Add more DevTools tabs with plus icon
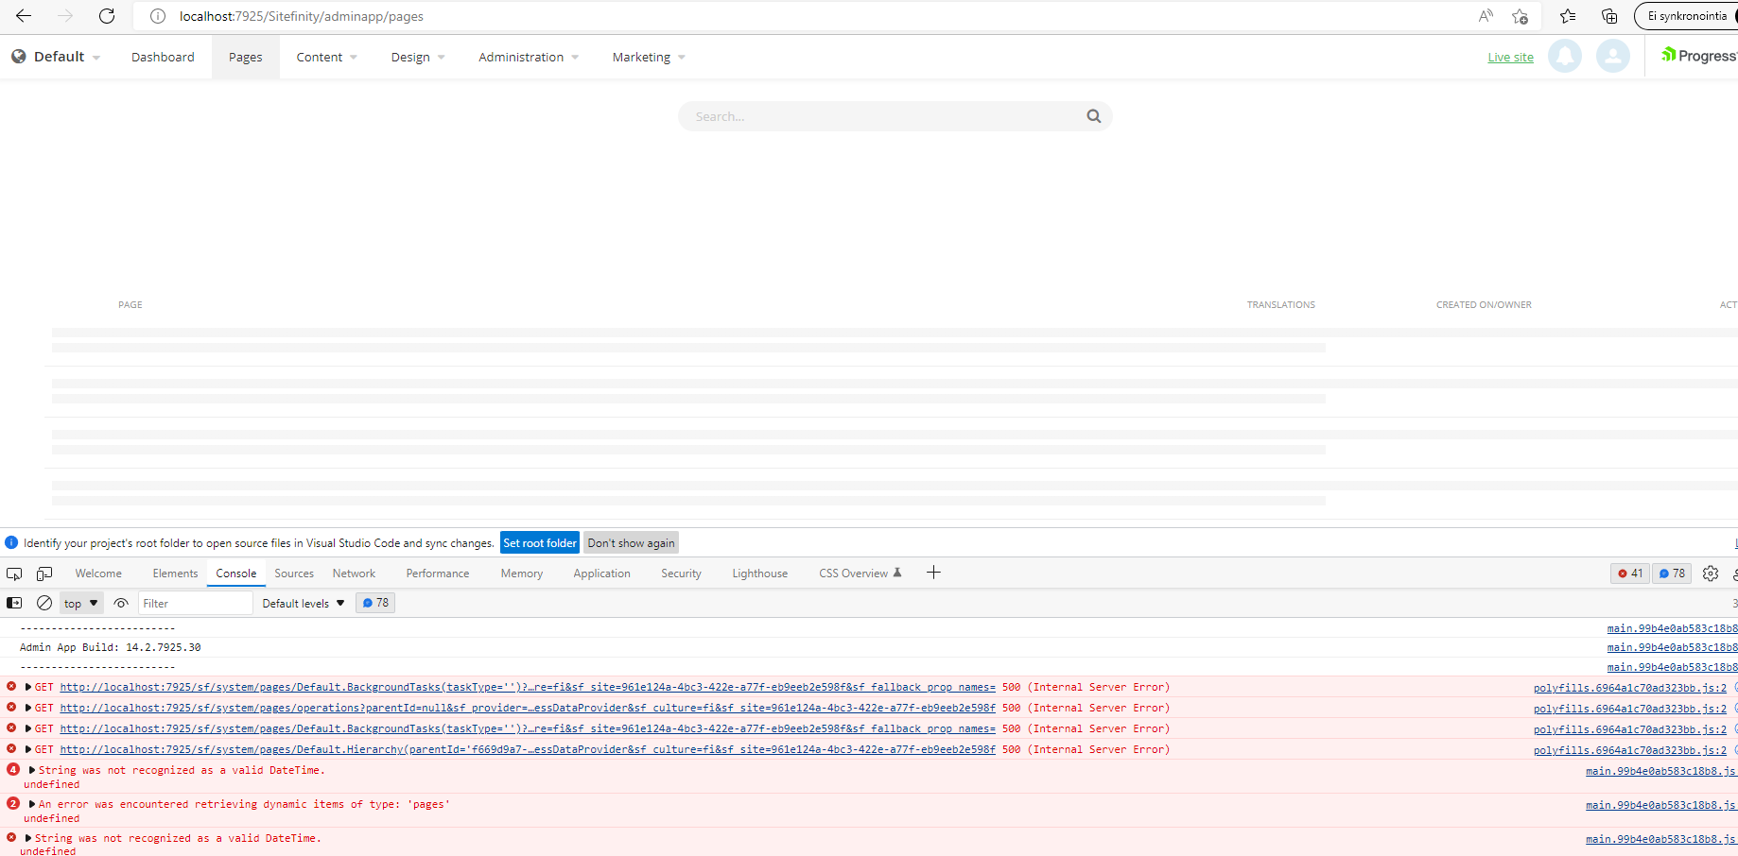Viewport: 1738px width, 856px height. click(933, 573)
